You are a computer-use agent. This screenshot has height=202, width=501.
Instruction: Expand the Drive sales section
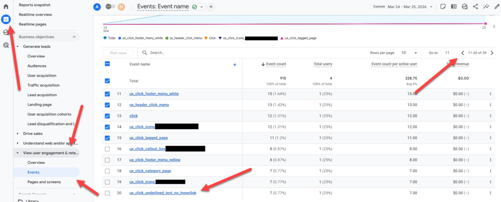18,133
